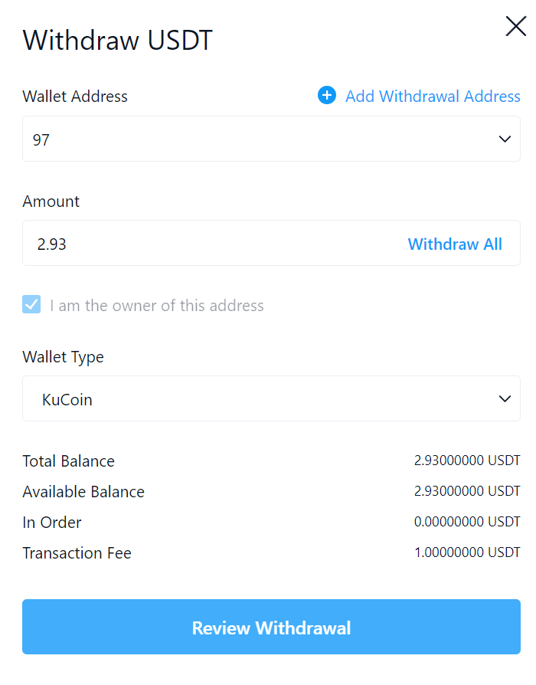Close the Withdraw USDT dialog
The image size is (536, 685).
click(x=515, y=27)
